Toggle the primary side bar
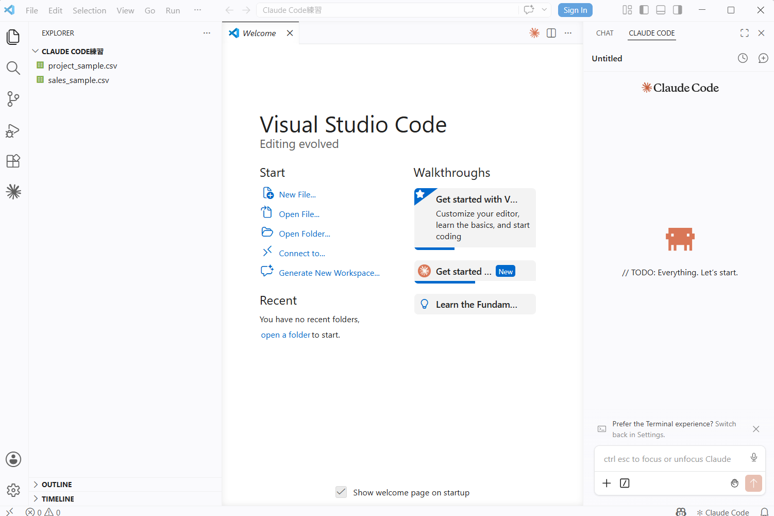The image size is (774, 516). [x=644, y=10]
